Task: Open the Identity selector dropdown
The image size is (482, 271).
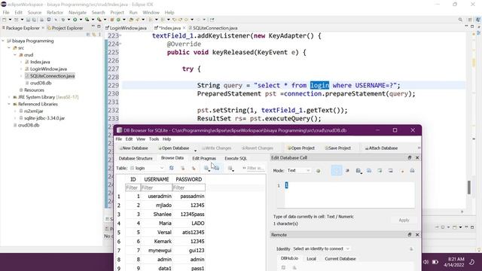Action: [321, 248]
